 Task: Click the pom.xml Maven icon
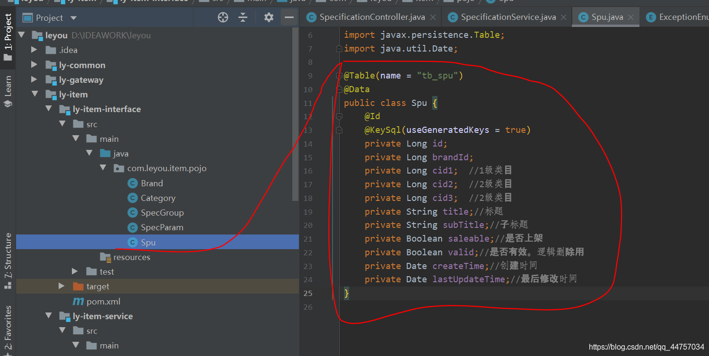(78, 301)
